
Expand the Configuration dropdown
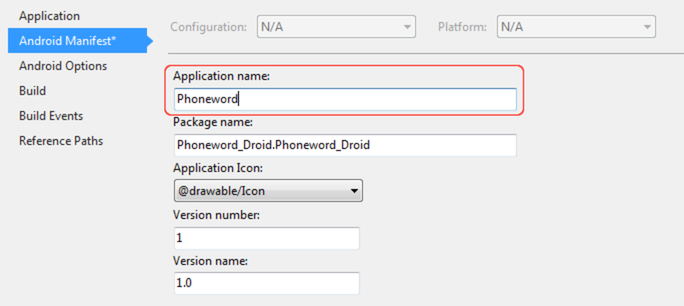pos(336,27)
